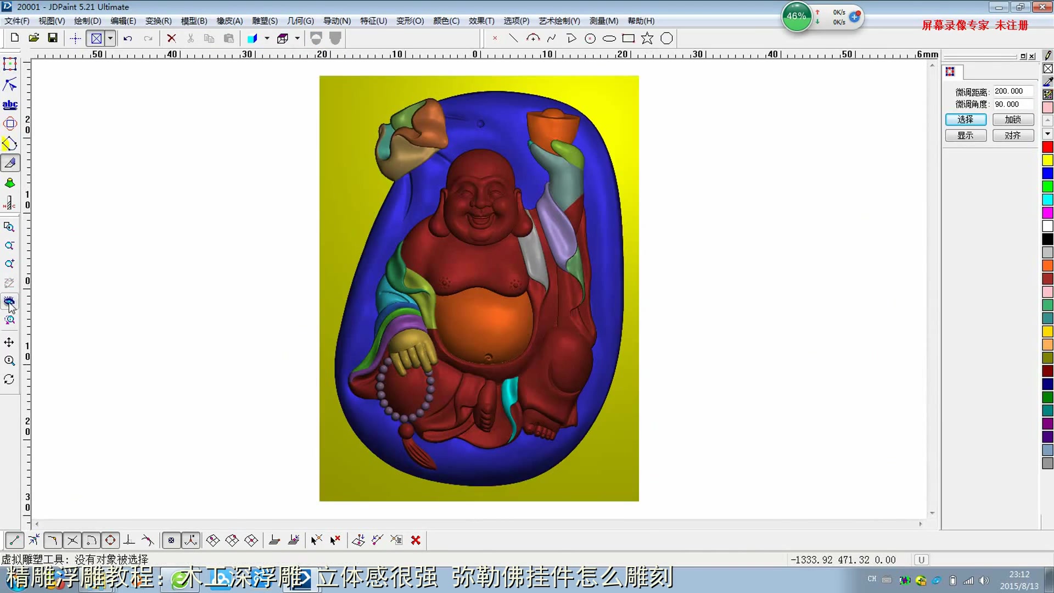
Task: Open the wireframe box dropdown arrow
Action: point(297,38)
